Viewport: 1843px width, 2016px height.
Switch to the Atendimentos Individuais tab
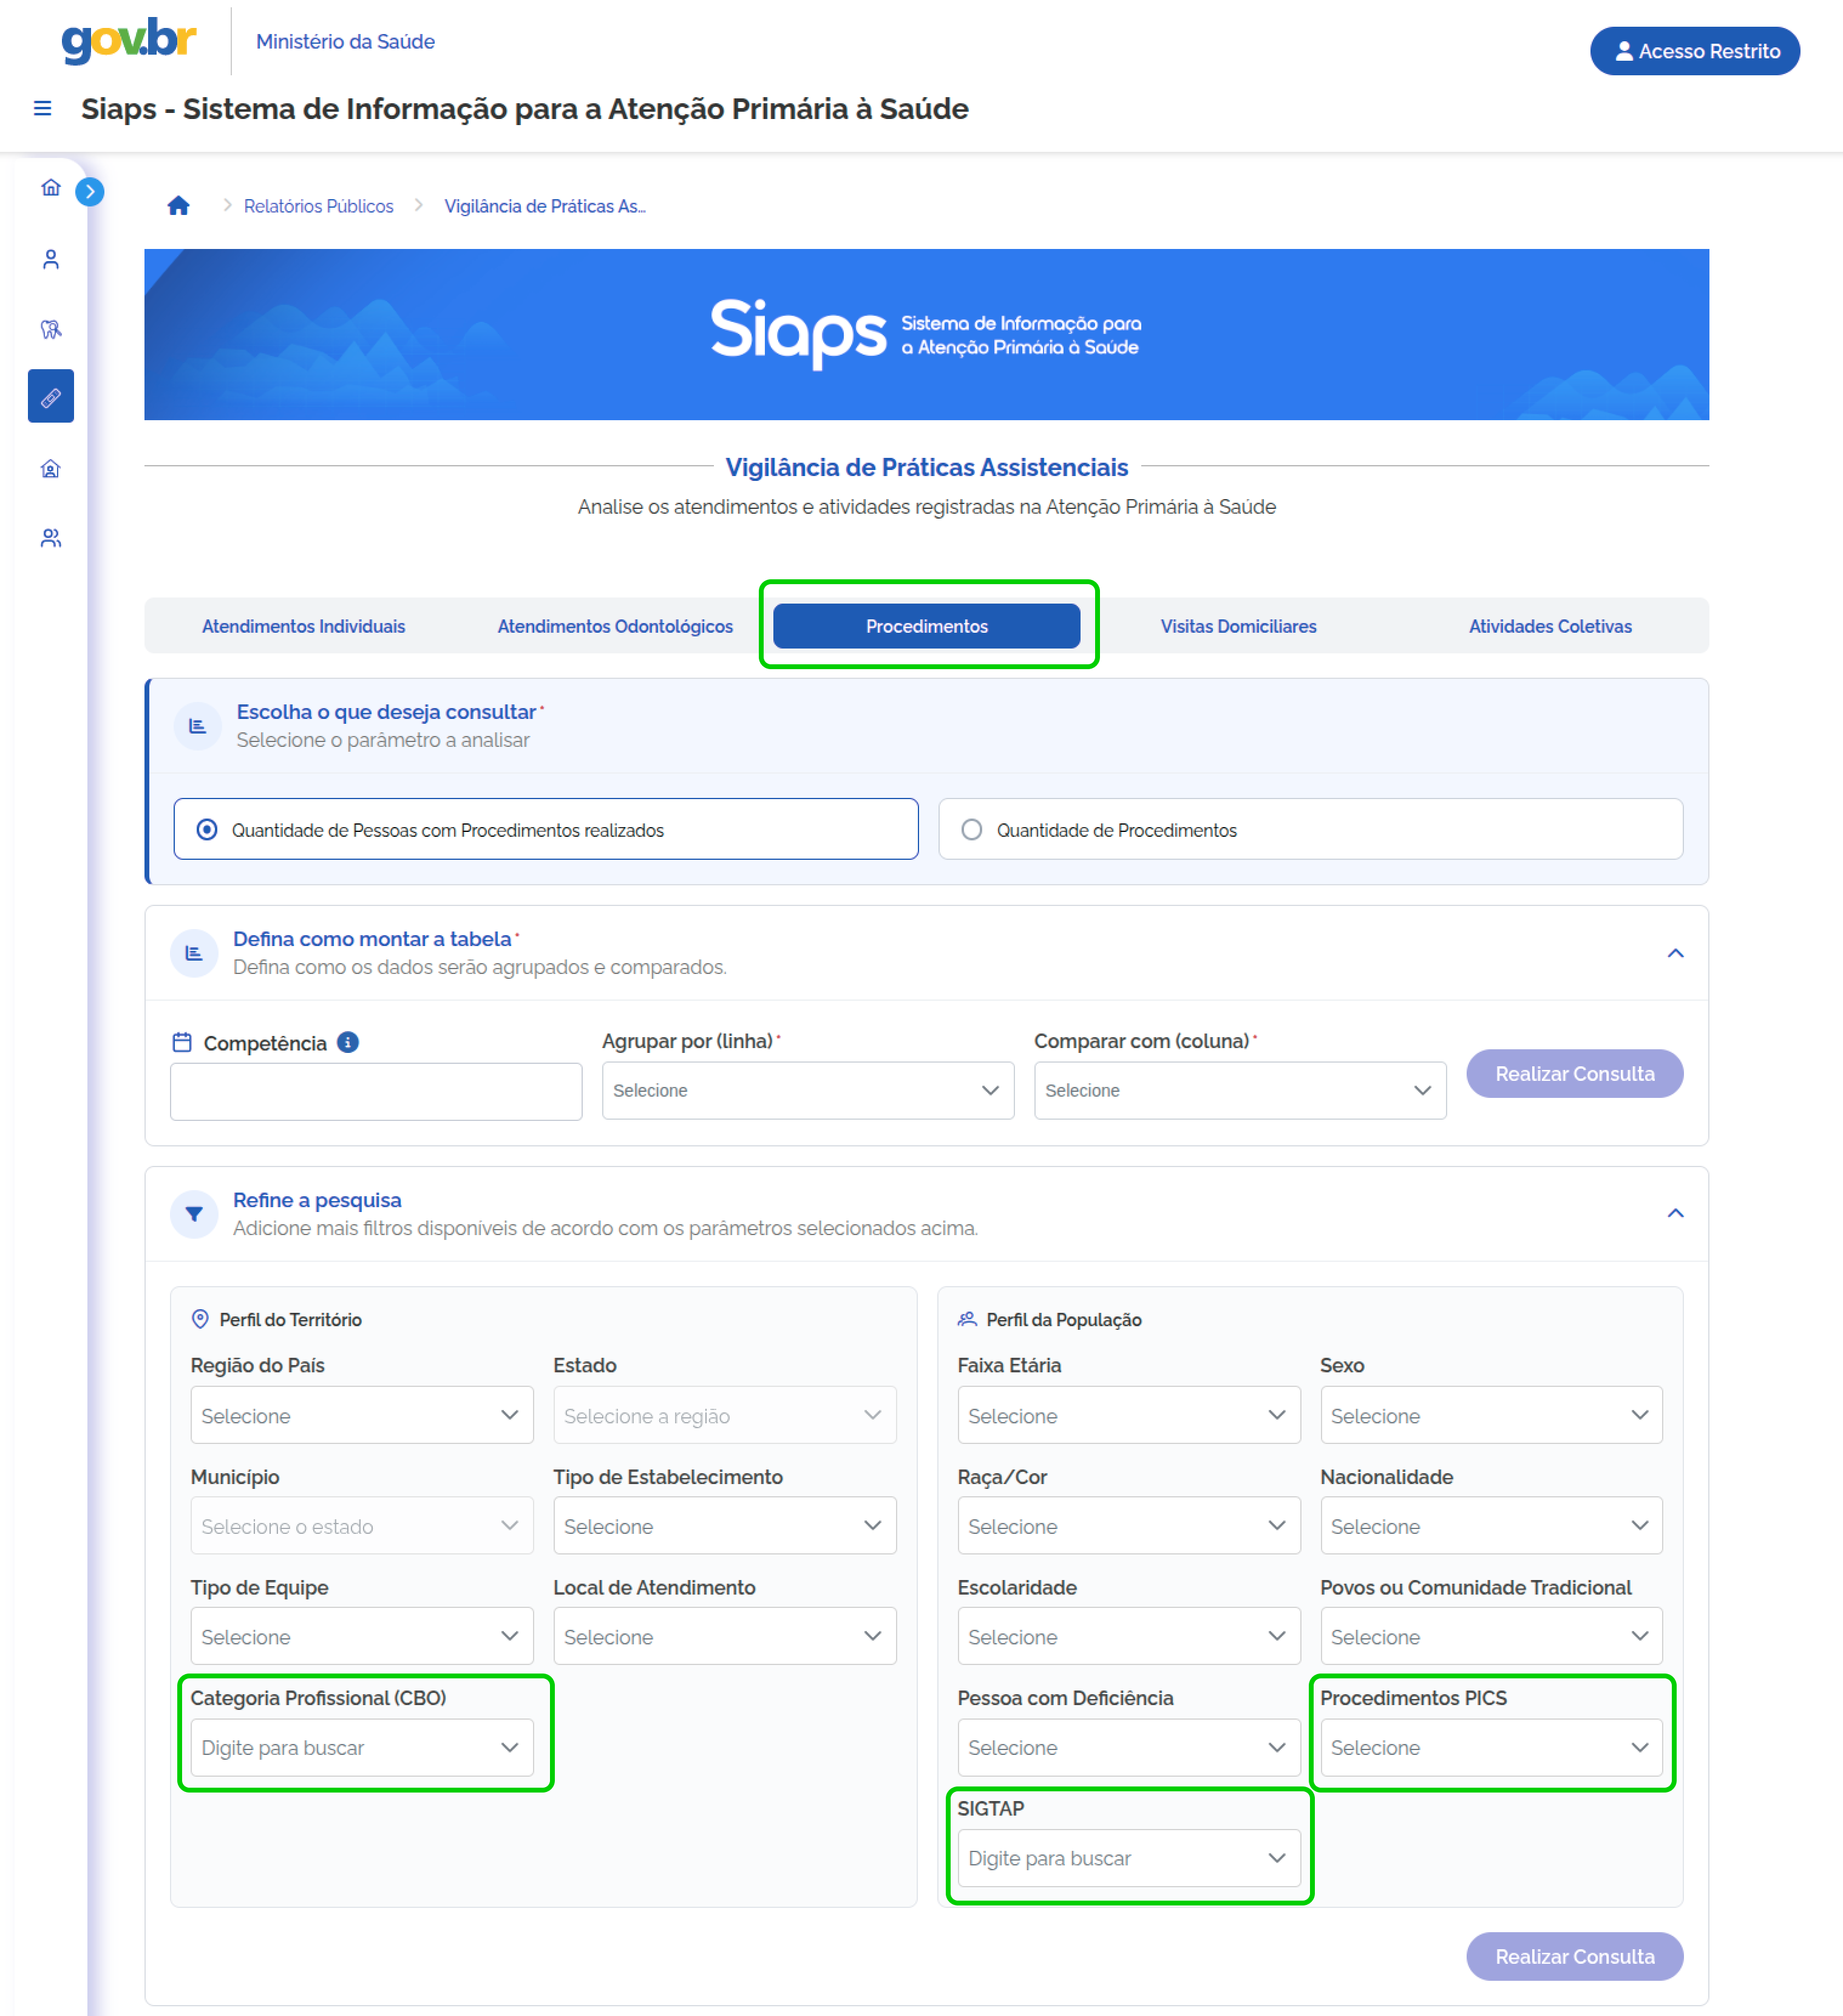[x=304, y=626]
